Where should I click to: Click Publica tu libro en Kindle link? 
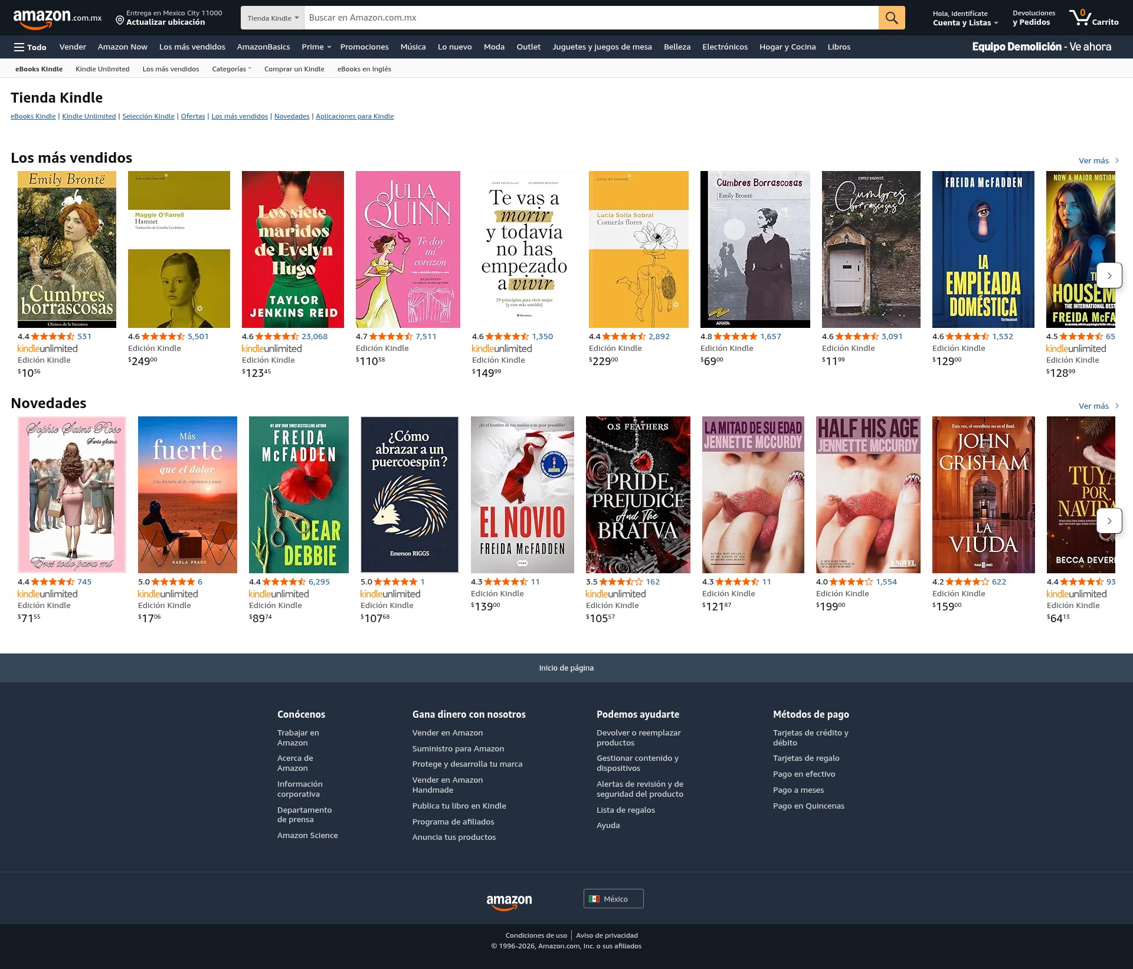tap(459, 806)
